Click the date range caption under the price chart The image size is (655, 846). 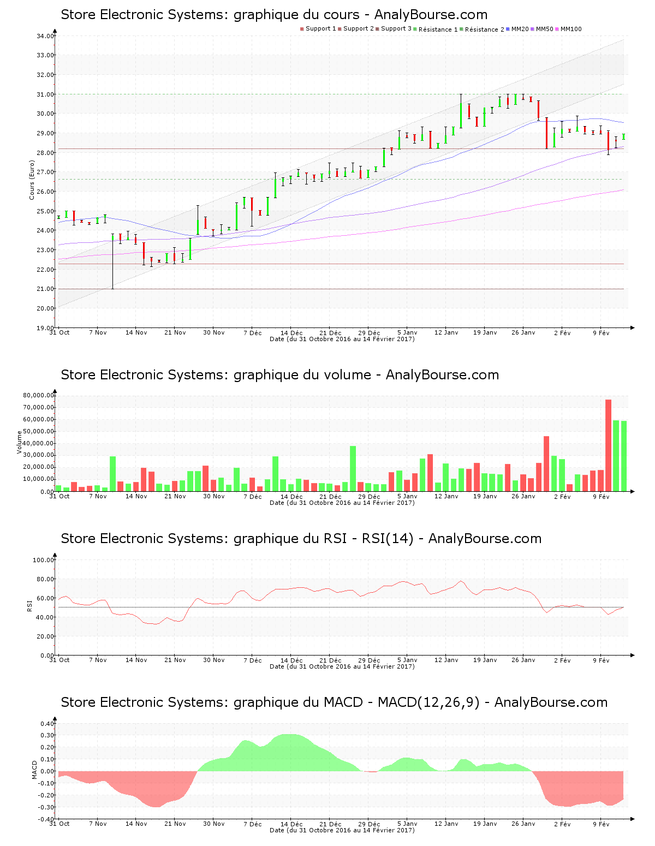tap(342, 339)
